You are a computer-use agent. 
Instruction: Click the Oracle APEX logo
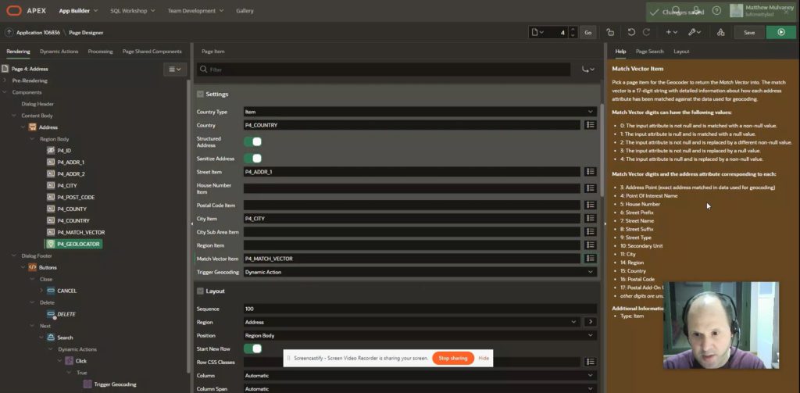(x=27, y=11)
